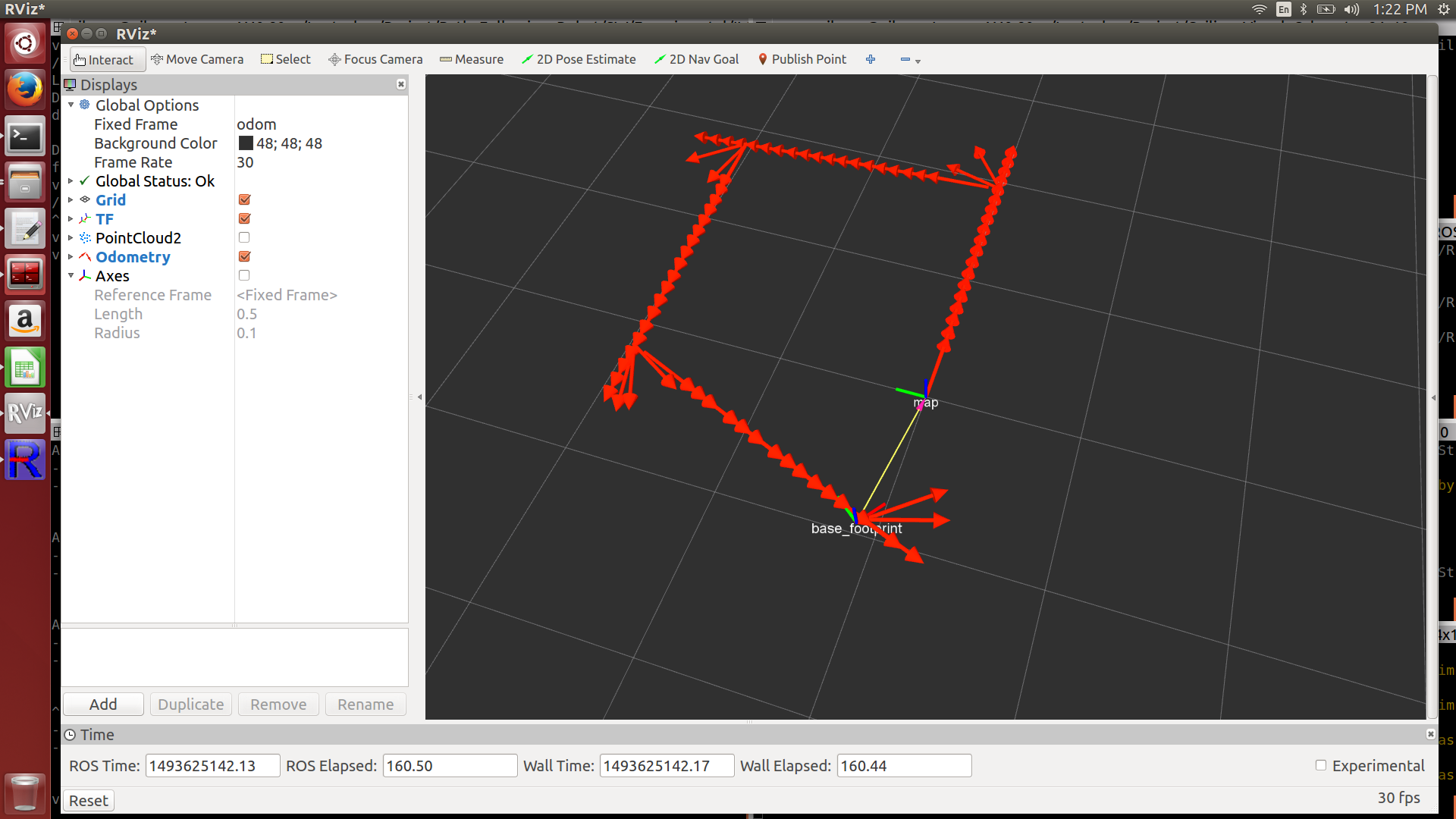Activate the Publish Point tool
This screenshot has height=819, width=1456.
pos(802,59)
